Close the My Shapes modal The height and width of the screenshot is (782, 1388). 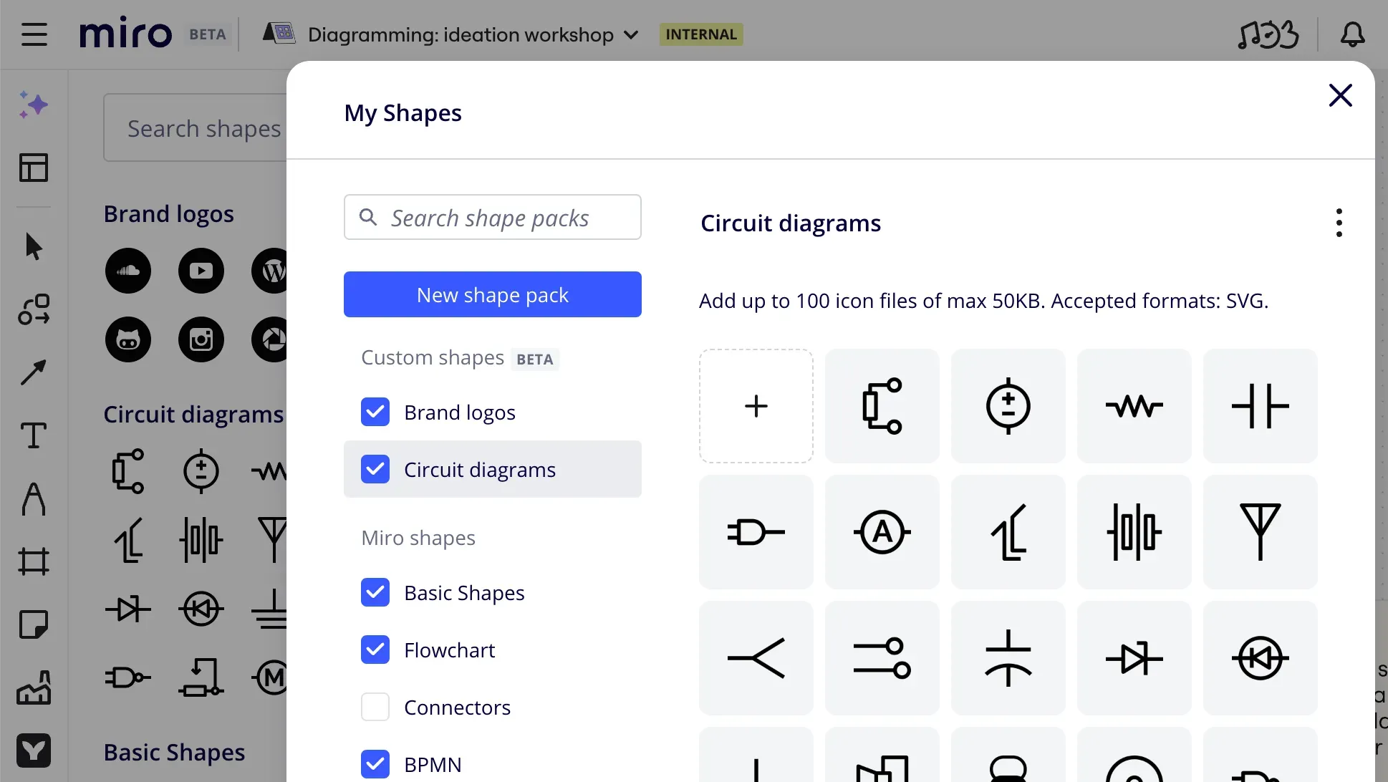click(x=1340, y=95)
